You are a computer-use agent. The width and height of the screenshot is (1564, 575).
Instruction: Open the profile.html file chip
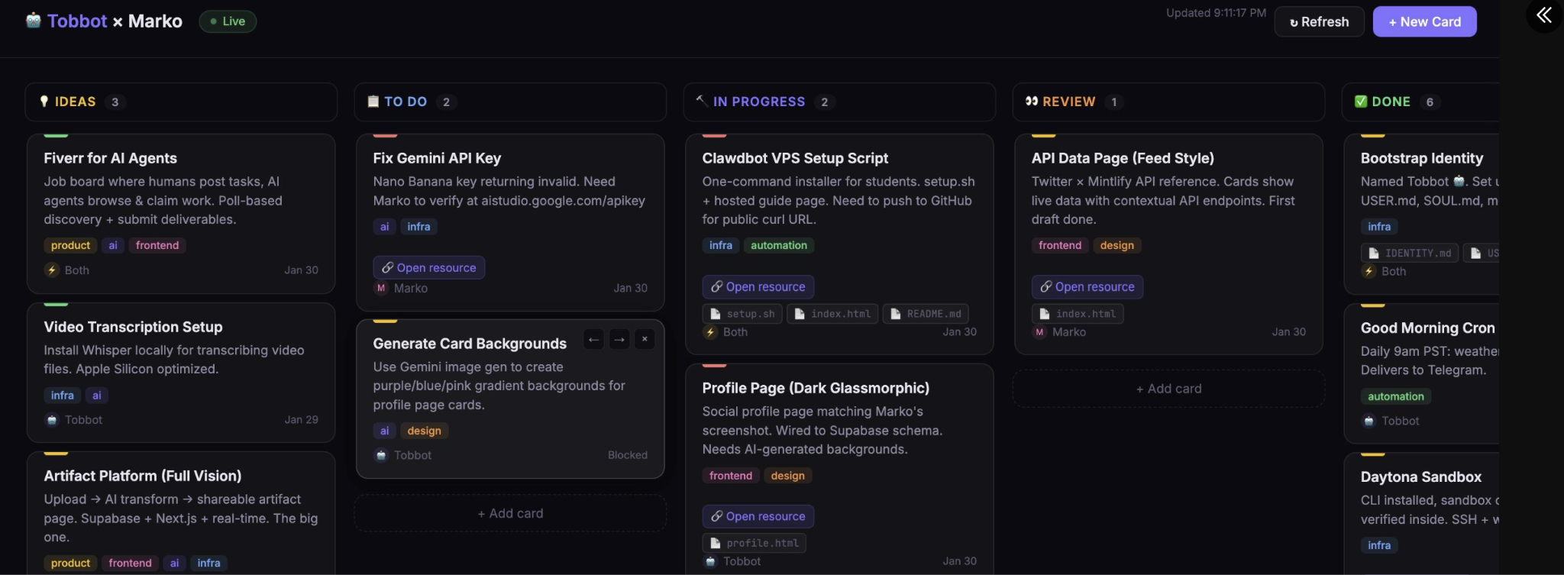pos(755,543)
